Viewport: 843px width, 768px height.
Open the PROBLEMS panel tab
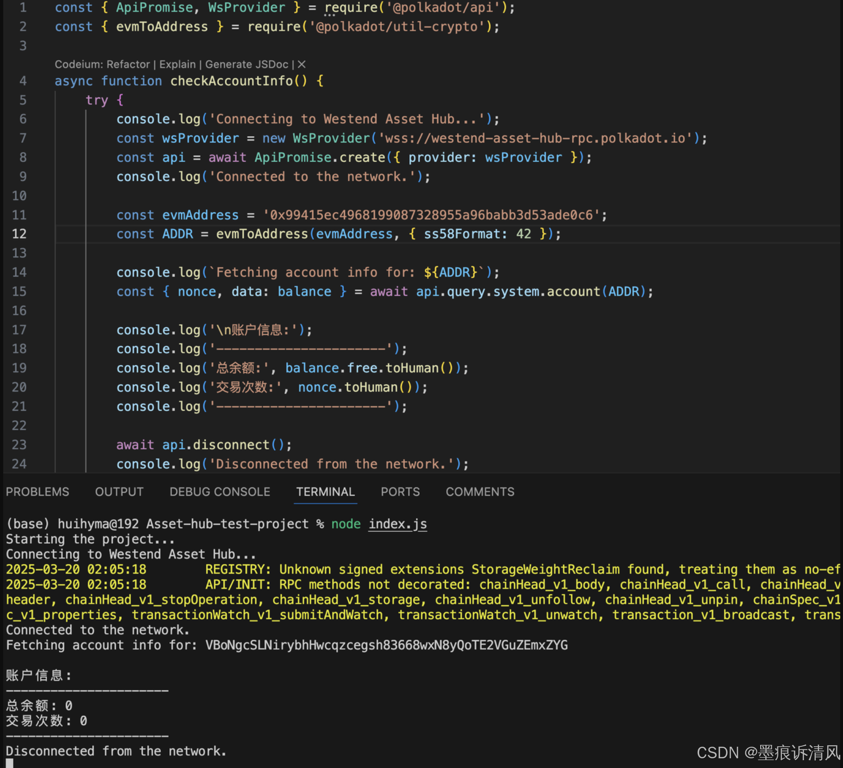coord(37,492)
